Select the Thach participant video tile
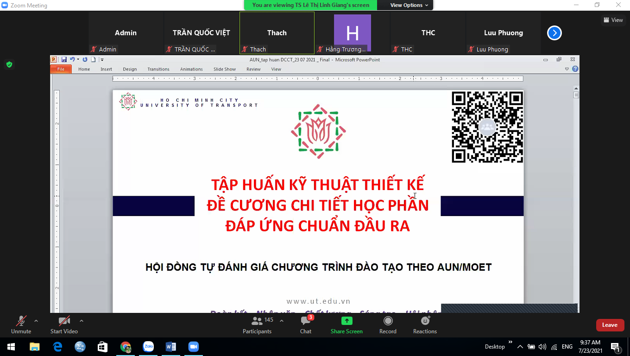Viewport: 630px width, 356px height. tap(277, 33)
